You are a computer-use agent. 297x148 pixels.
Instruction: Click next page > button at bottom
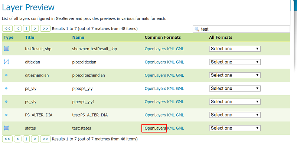coord(35,139)
